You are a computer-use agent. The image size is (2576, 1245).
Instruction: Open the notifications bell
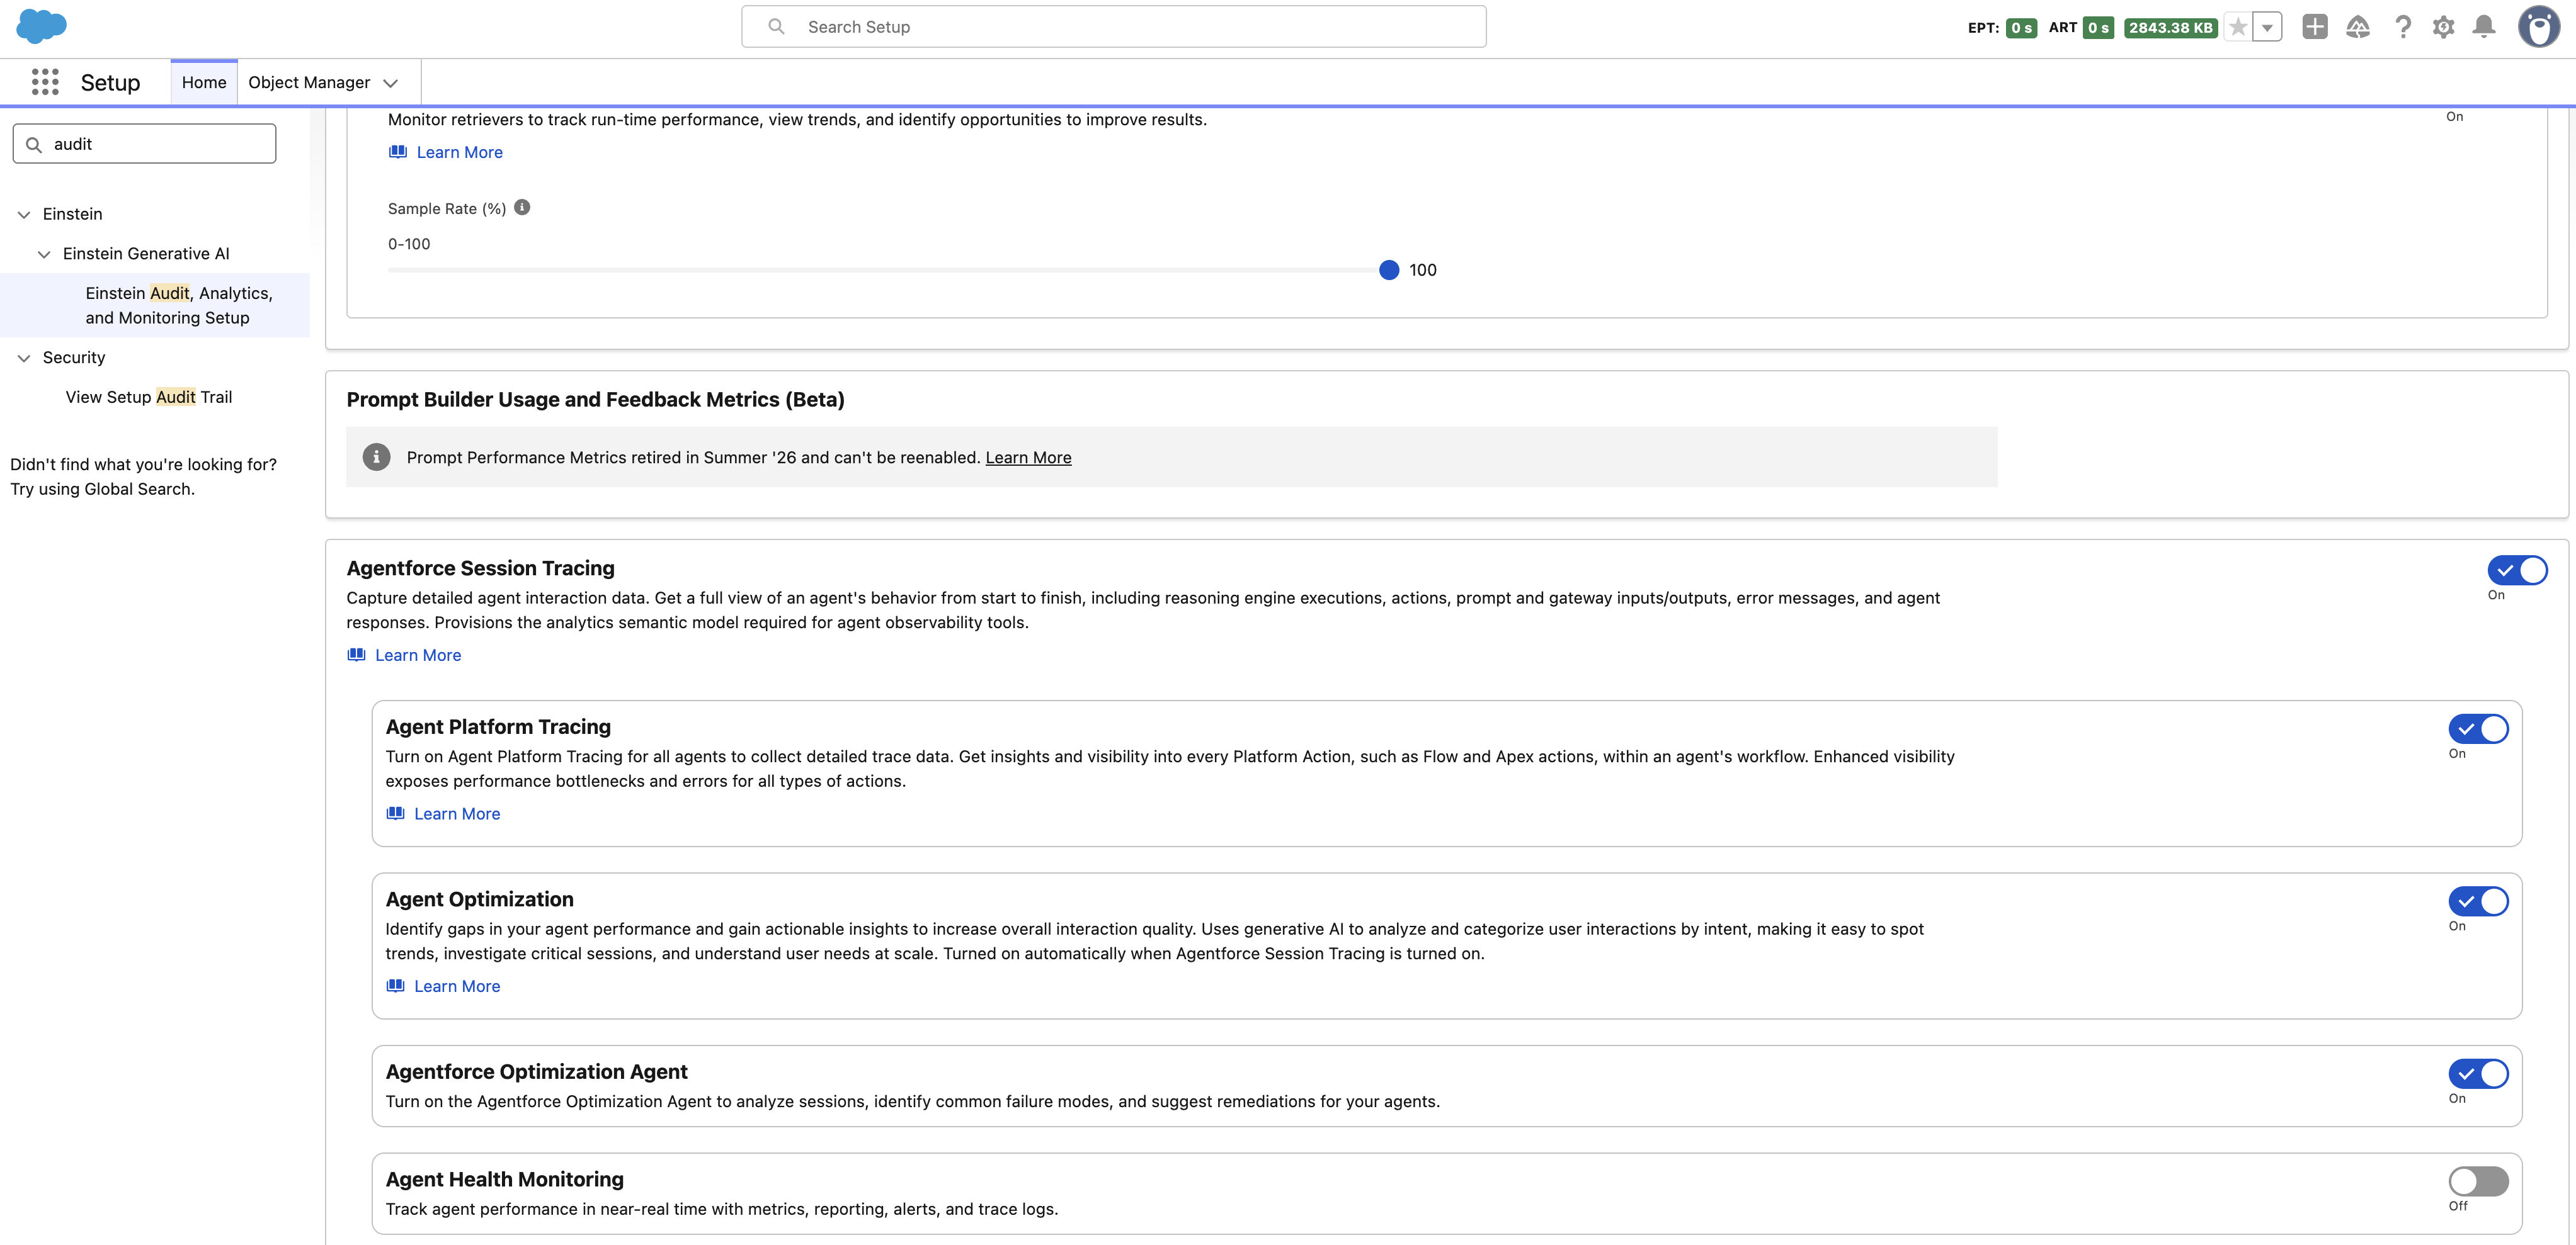point(2483,27)
